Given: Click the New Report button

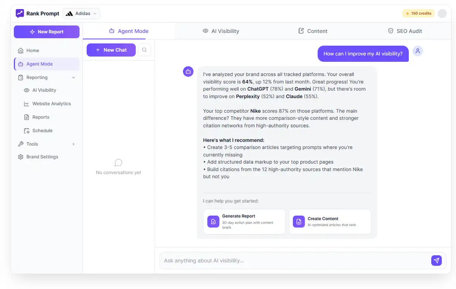Looking at the screenshot, I should point(47,32).
